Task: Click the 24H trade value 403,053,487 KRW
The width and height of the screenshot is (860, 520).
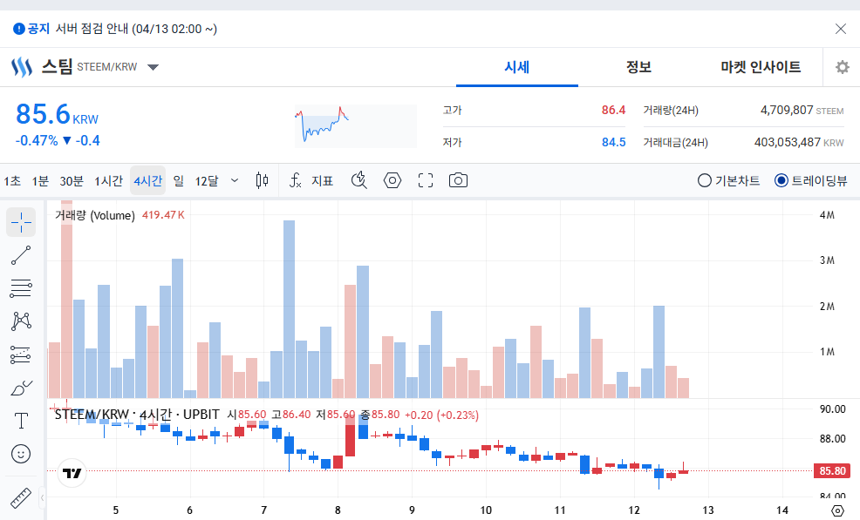Action: tap(799, 143)
